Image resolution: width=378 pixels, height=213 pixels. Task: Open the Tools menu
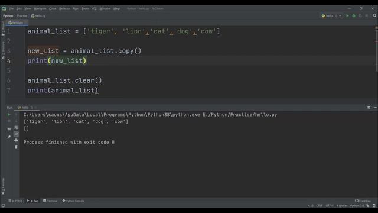click(x=85, y=9)
